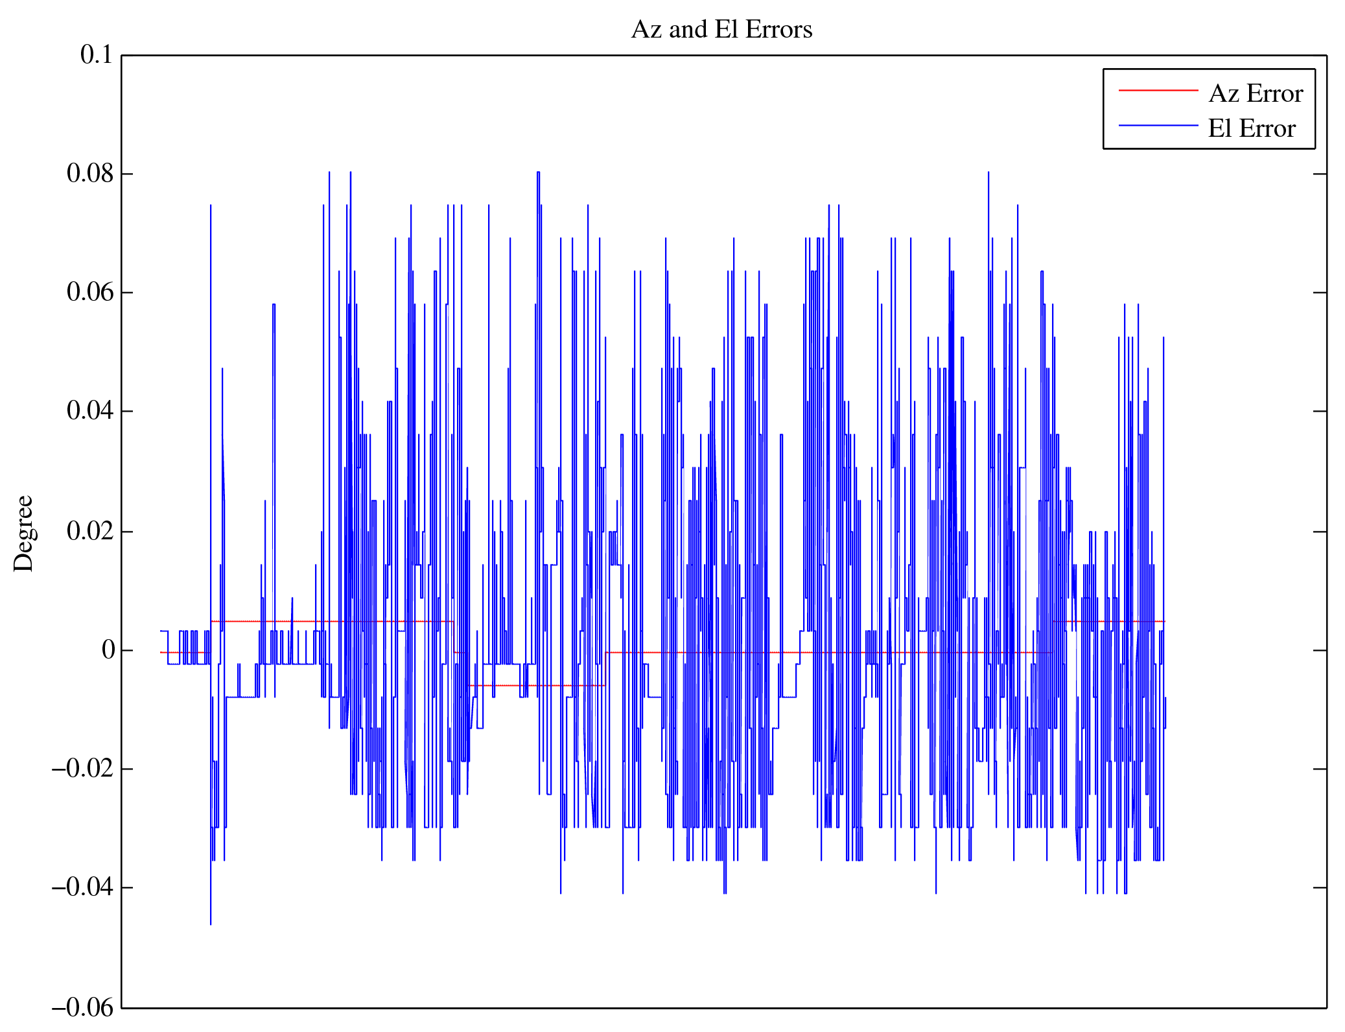Click the plot title Az and El Errors
1345x1032 pixels.
point(721,30)
